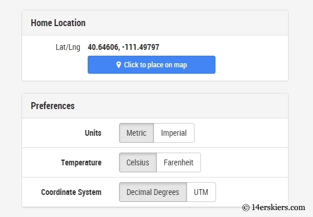313x217 pixels.
Task: Click empty space right of the Imperial option
Action: pos(239,133)
